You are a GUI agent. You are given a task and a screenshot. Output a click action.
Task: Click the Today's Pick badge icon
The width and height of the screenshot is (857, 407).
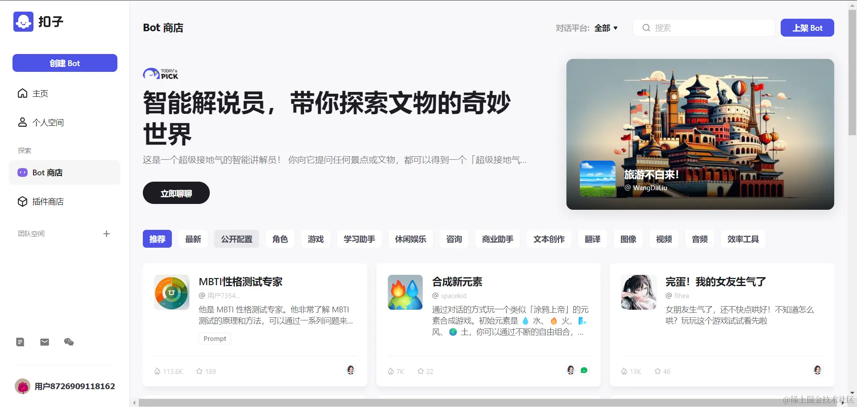pyautogui.click(x=161, y=74)
